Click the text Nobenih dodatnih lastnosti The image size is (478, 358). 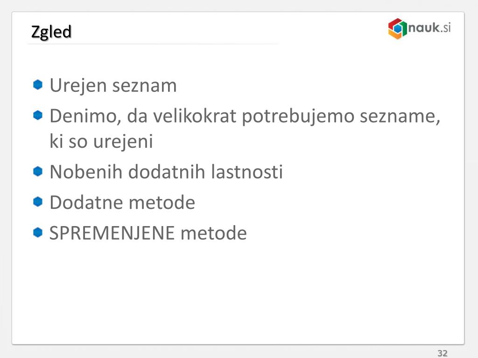click(166, 172)
